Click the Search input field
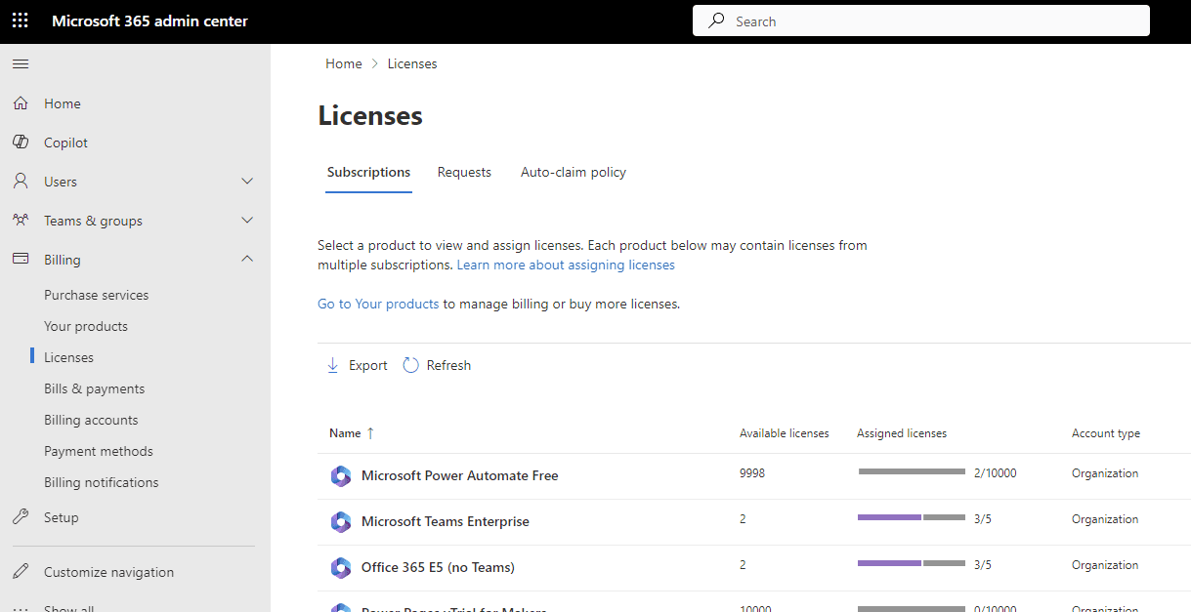Image resolution: width=1191 pixels, height=612 pixels. 921,20
